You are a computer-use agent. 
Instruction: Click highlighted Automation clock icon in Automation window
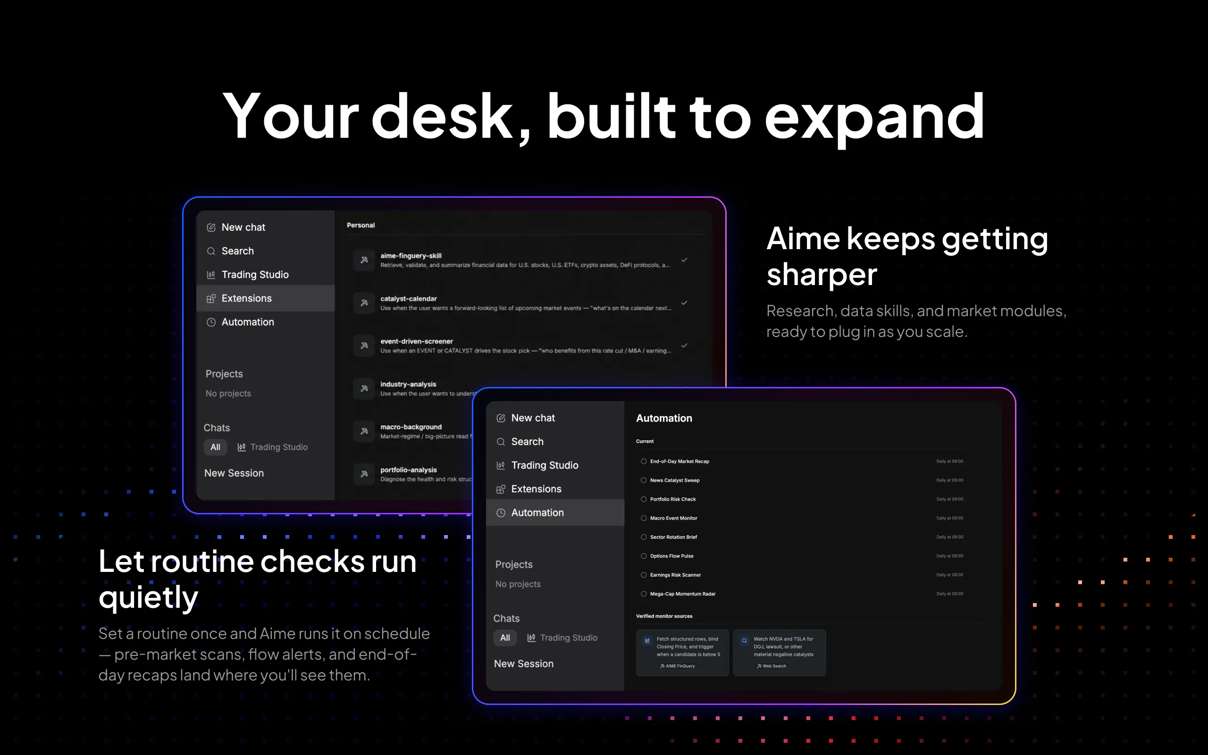tap(501, 513)
